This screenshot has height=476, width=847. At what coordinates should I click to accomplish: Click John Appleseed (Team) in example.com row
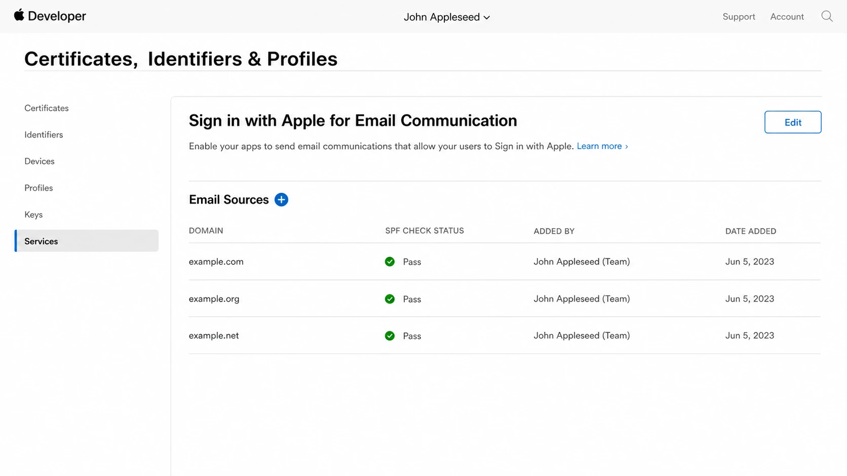[x=582, y=262]
